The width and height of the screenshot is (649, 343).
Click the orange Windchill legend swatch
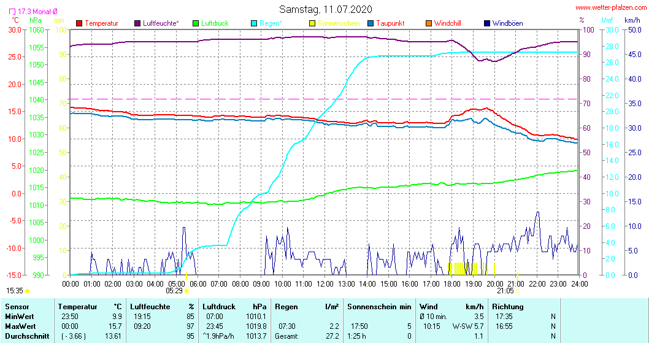429,23
